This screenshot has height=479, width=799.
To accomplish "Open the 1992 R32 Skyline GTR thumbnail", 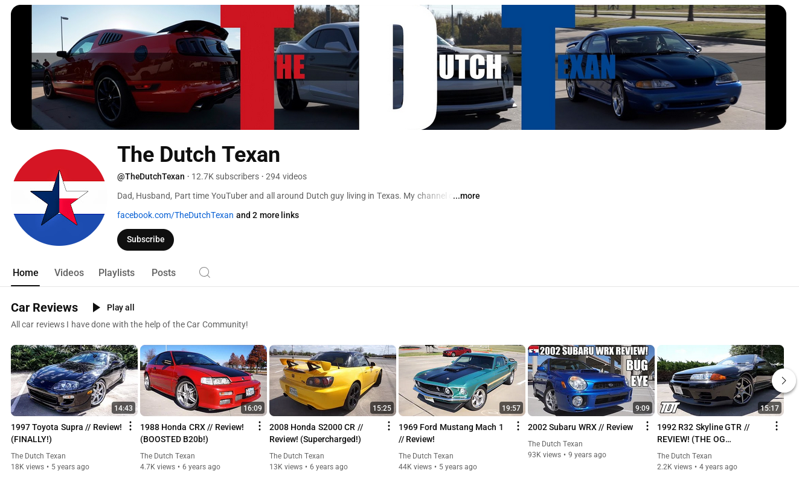I will coord(720,381).
